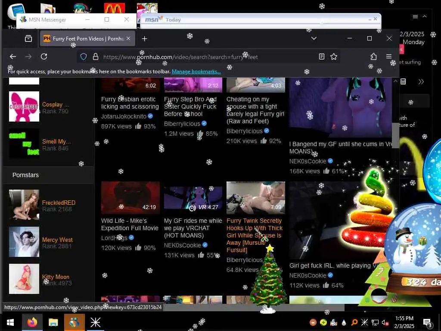Image resolution: width=441 pixels, height=331 pixels.
Task: Open File Explorer from the taskbar
Action: [x=53, y=322]
